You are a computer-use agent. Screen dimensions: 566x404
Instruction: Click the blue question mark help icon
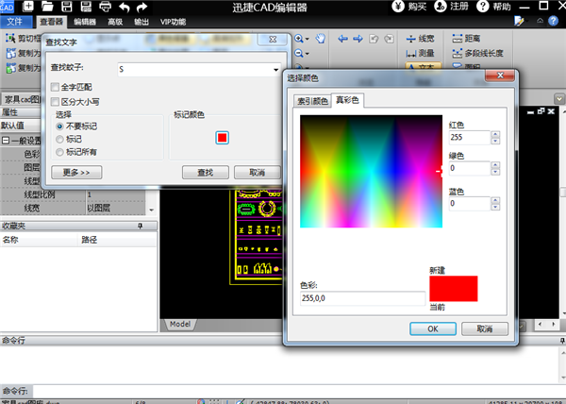[553, 22]
